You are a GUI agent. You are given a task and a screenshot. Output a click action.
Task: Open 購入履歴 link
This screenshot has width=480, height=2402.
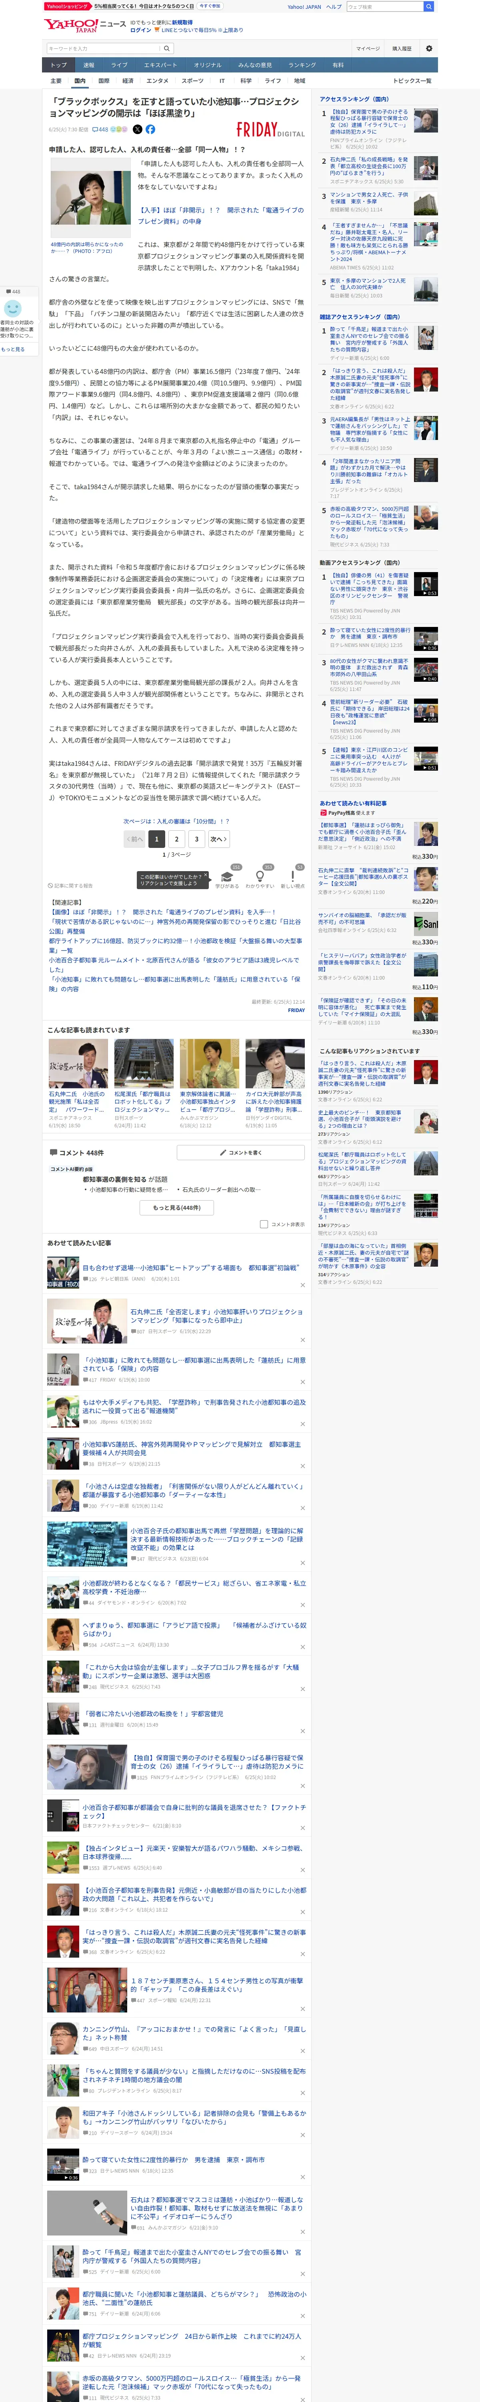pyautogui.click(x=402, y=48)
